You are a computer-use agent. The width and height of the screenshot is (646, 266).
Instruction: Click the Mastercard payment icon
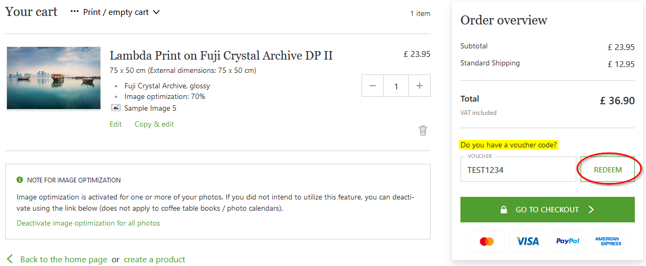(486, 242)
